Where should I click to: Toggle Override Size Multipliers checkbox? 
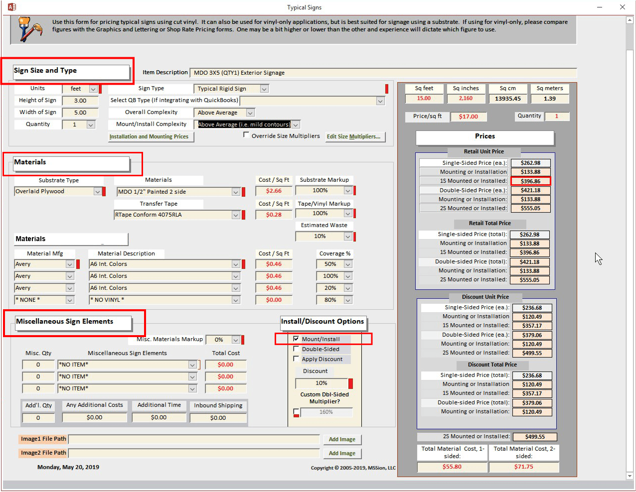[x=246, y=135]
